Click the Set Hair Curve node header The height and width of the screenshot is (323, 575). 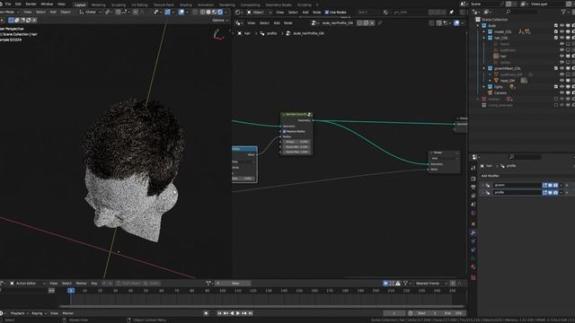(x=296, y=114)
